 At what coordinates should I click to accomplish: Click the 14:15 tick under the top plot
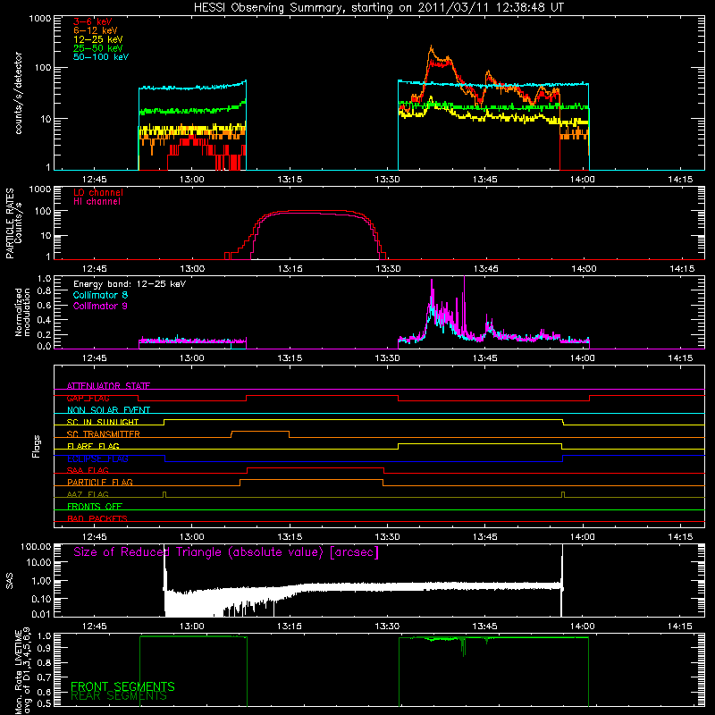680,180
